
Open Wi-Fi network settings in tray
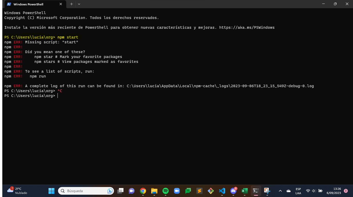(x=308, y=191)
